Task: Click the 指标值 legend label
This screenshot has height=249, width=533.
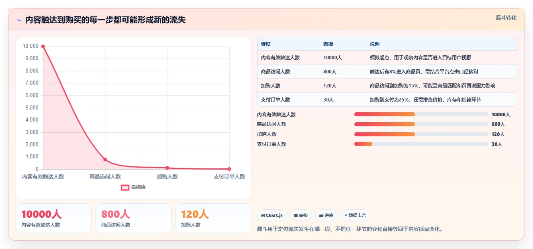Action: (x=138, y=187)
